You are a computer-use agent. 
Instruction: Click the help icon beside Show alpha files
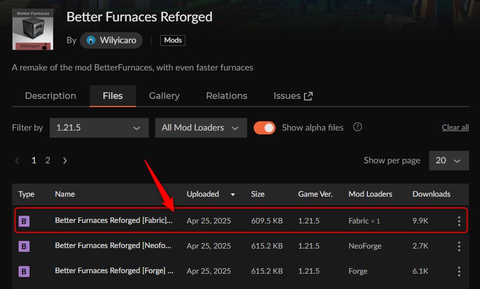pos(357,127)
